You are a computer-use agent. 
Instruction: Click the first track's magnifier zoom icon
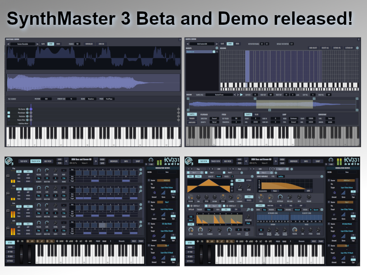(140, 174)
